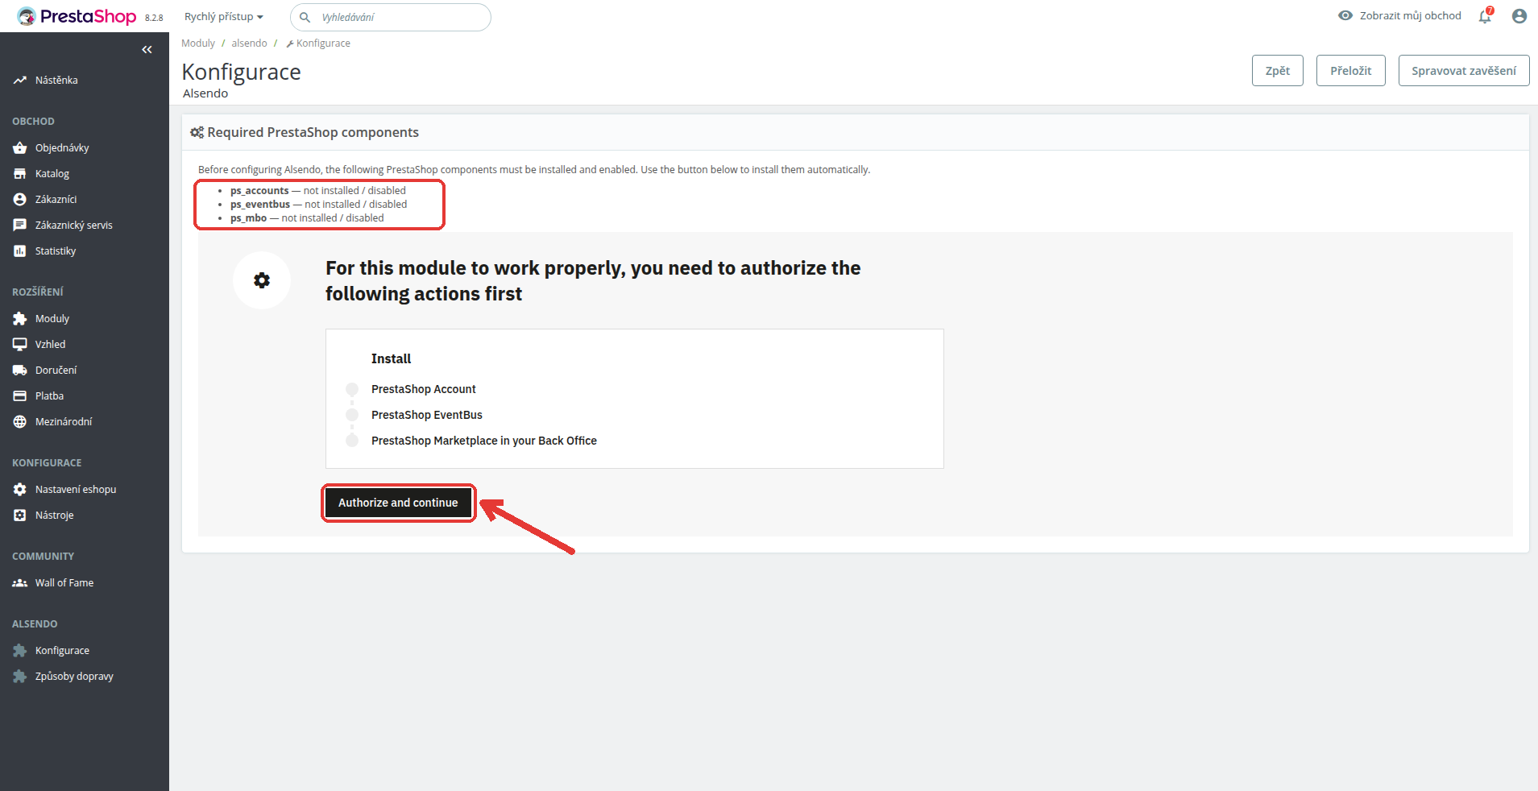The image size is (1538, 791).
Task: Click the Zpět button
Action: (1278, 71)
